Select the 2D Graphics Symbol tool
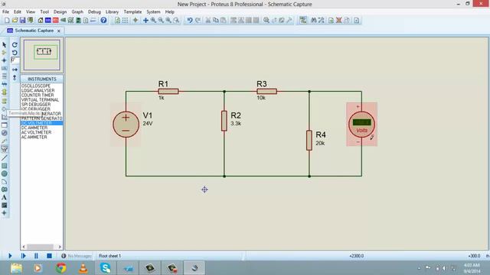 click(x=4, y=205)
